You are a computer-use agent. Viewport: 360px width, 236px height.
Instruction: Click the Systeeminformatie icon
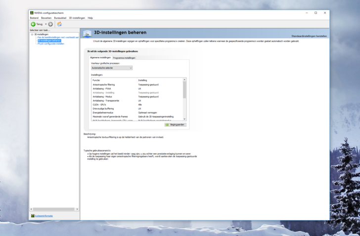33,216
